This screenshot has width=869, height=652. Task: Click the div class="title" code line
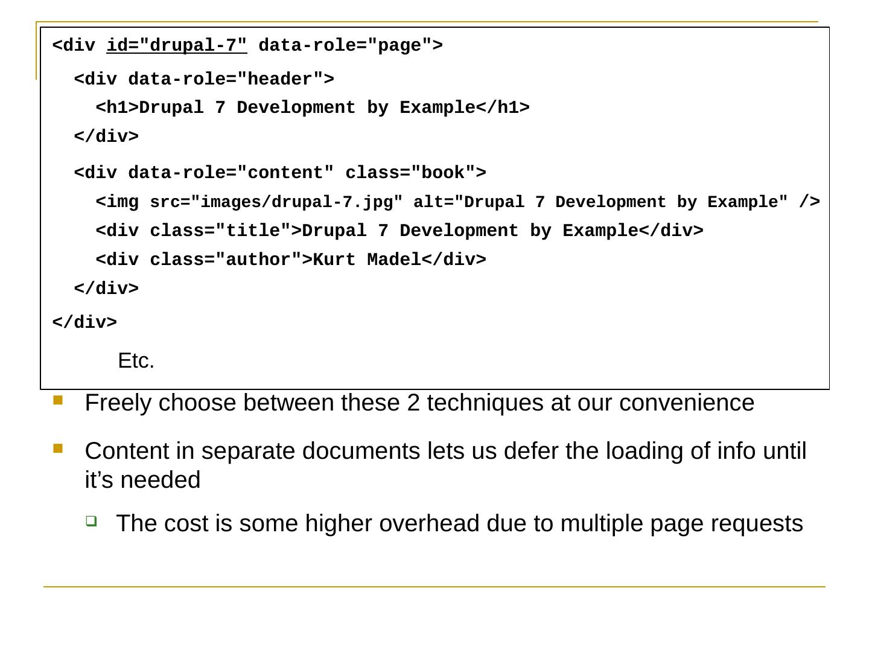(x=399, y=231)
